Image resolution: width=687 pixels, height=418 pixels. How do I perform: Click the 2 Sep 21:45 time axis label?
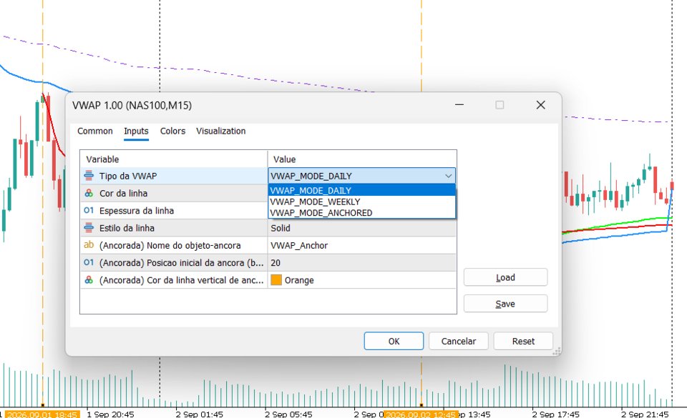click(645, 414)
